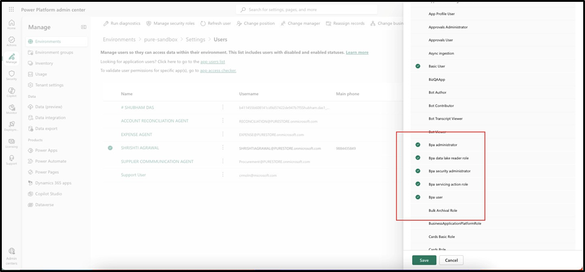Image resolution: width=585 pixels, height=272 pixels.
Task: Click Save button in roles panel
Action: pyautogui.click(x=424, y=260)
